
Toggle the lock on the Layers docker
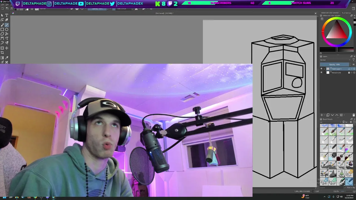[321, 56]
